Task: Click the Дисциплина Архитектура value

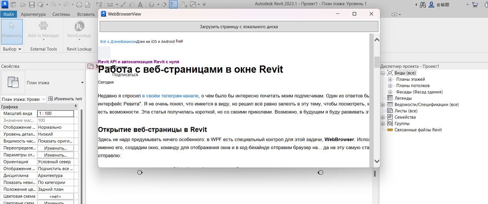Action: point(55,176)
